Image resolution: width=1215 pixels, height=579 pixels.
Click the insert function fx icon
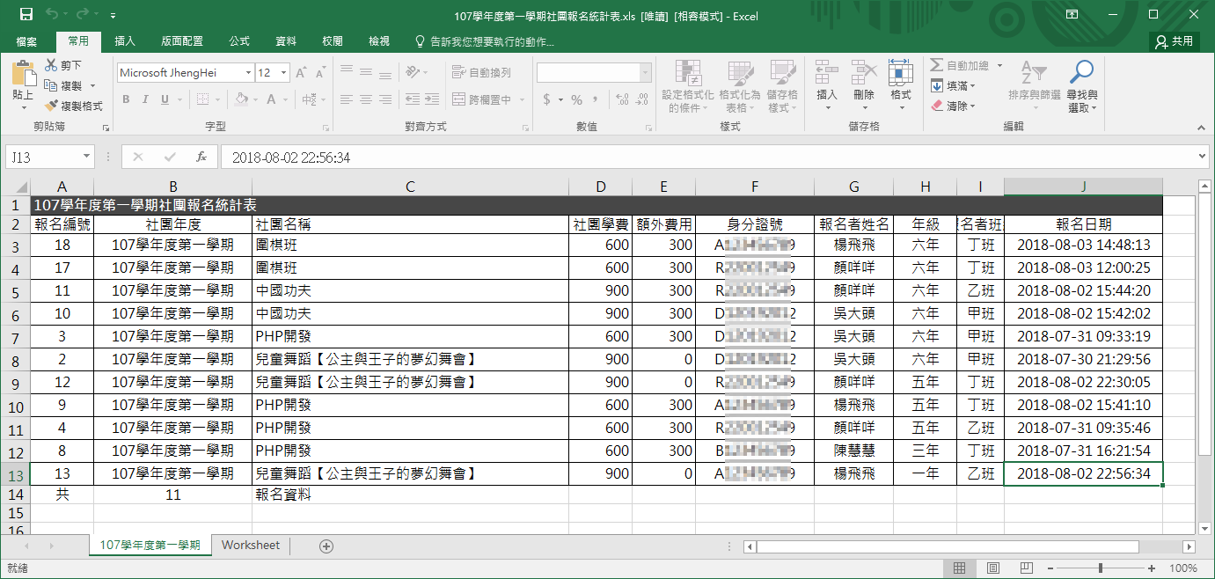click(201, 158)
